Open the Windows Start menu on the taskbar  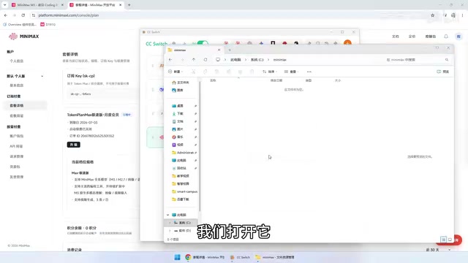pos(177,257)
